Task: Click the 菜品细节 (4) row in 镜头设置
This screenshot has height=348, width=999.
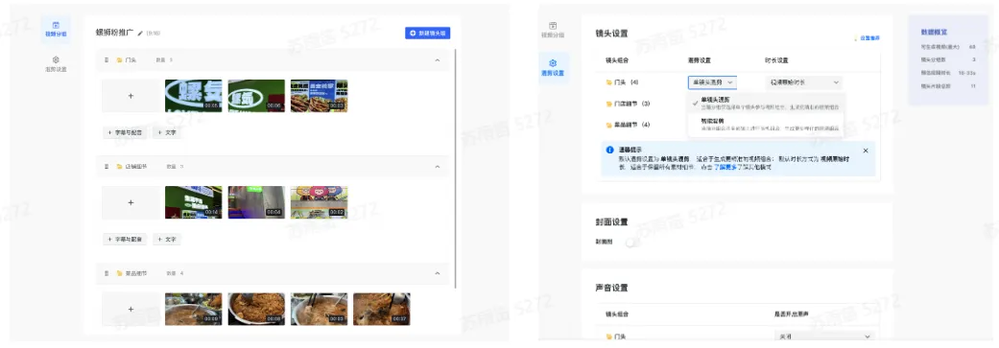Action: (629, 125)
